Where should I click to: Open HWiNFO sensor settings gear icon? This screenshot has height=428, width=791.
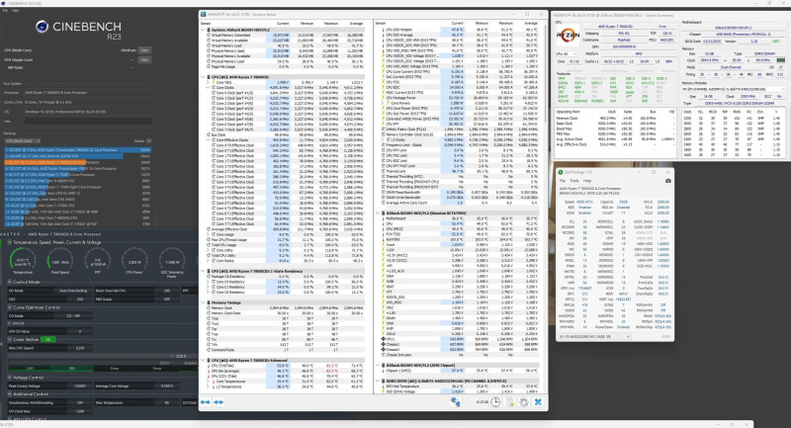coord(524,401)
